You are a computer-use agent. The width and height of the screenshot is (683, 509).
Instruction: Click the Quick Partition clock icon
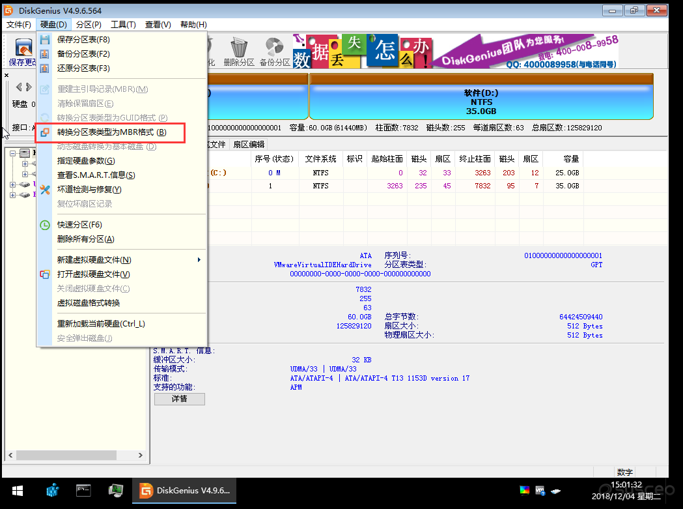coord(45,225)
